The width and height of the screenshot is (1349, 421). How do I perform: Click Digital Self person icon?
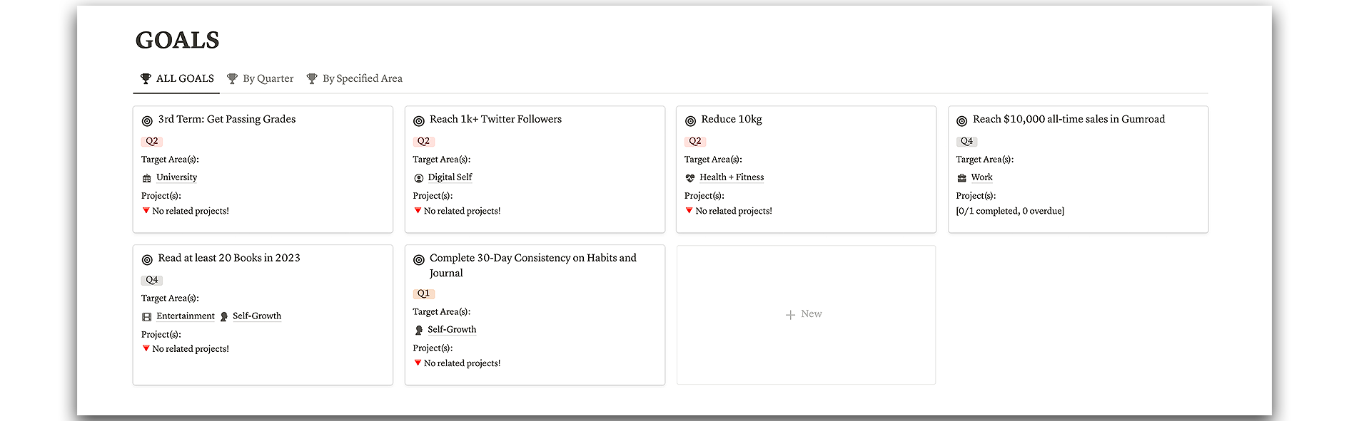click(x=419, y=178)
